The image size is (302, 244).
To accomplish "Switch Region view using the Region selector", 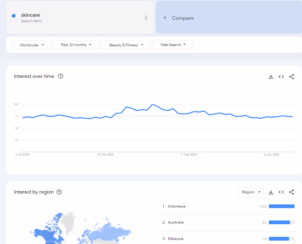I will click(251, 192).
